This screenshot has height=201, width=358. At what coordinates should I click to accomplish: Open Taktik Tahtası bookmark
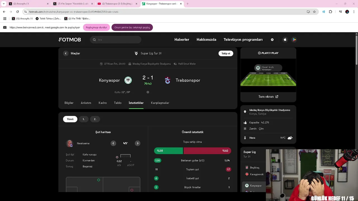(48, 18)
